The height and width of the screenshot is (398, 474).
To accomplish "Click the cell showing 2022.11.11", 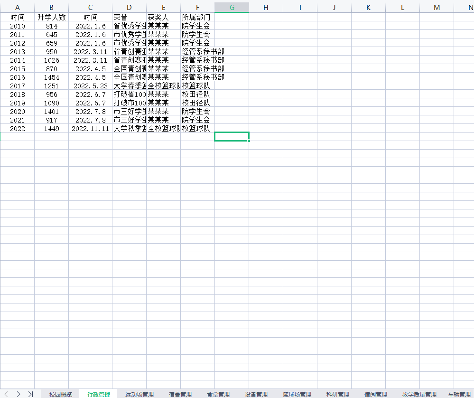I will tap(90, 129).
